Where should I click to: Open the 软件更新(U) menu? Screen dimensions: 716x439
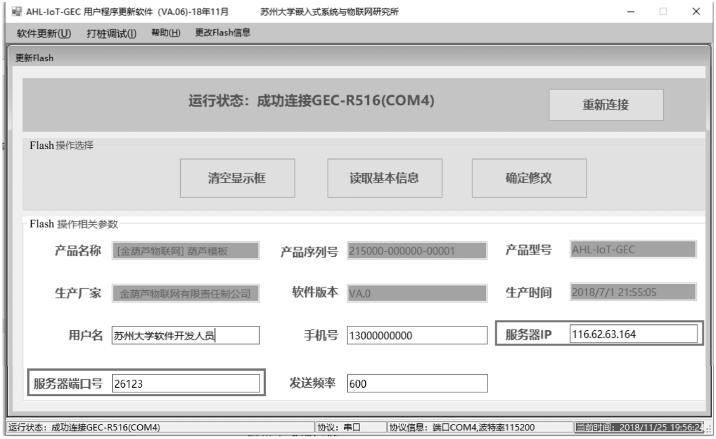[44, 34]
